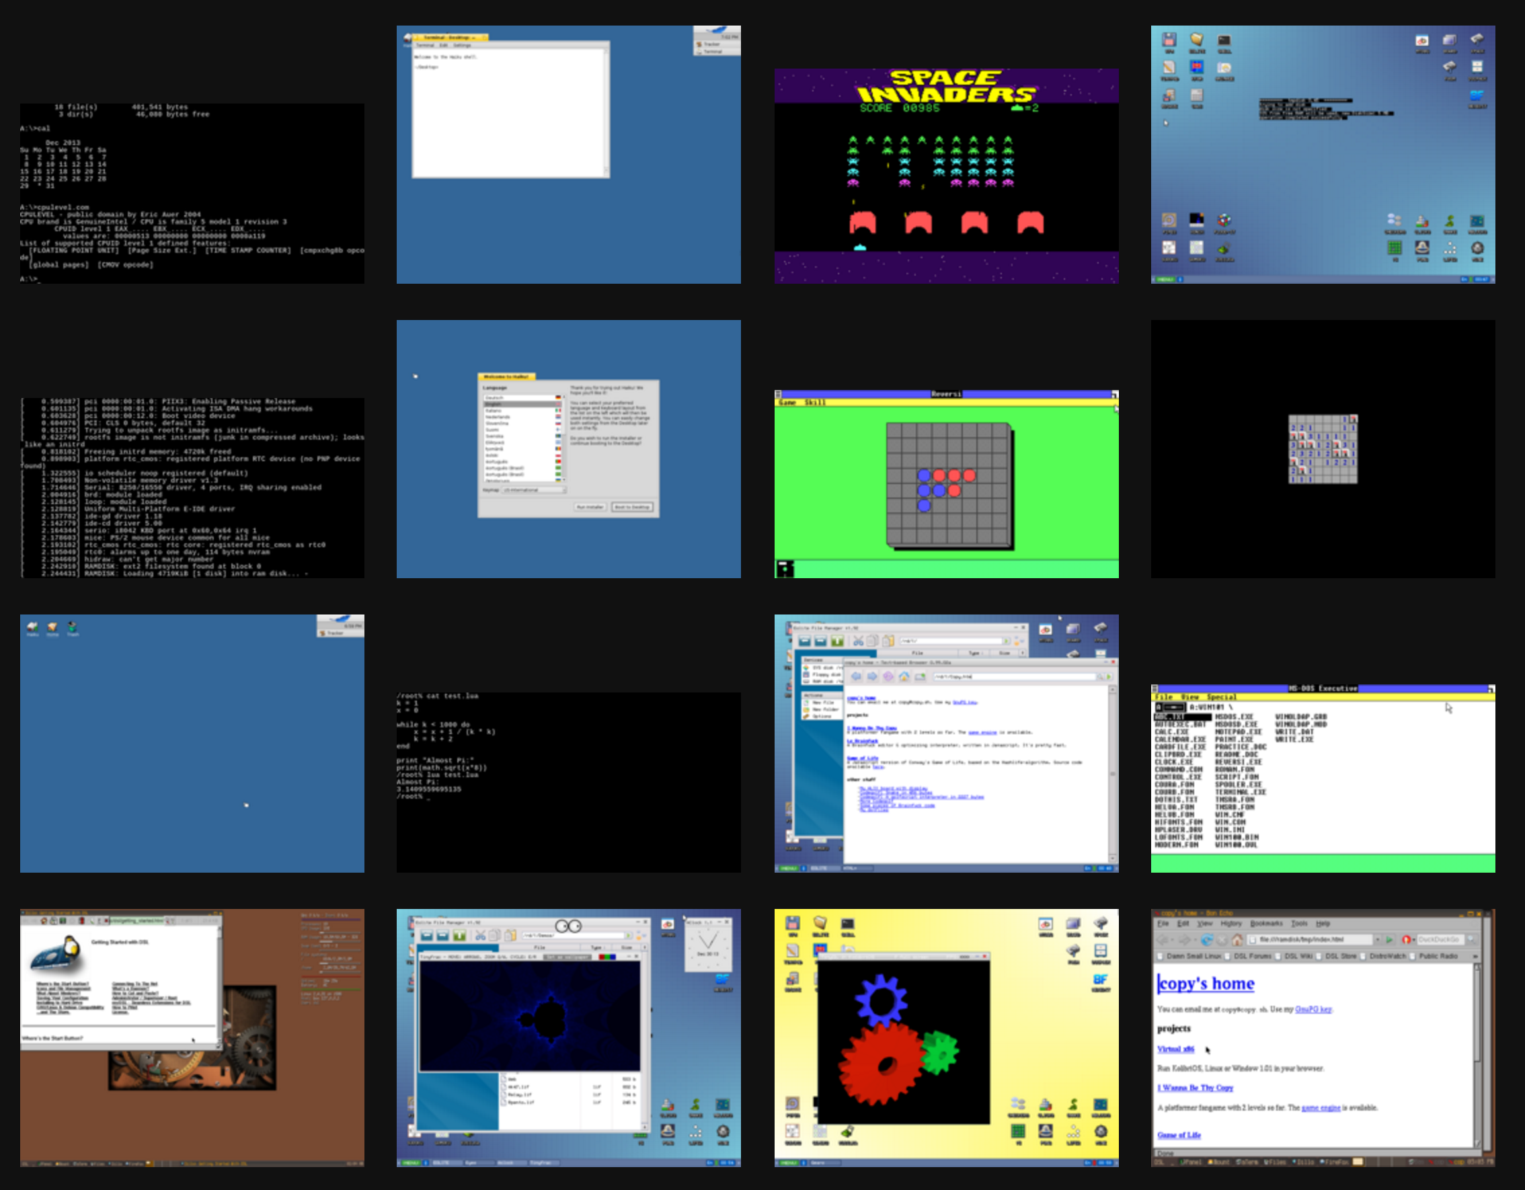Click the Virtual x86 link on copy's home

click(x=1175, y=1049)
